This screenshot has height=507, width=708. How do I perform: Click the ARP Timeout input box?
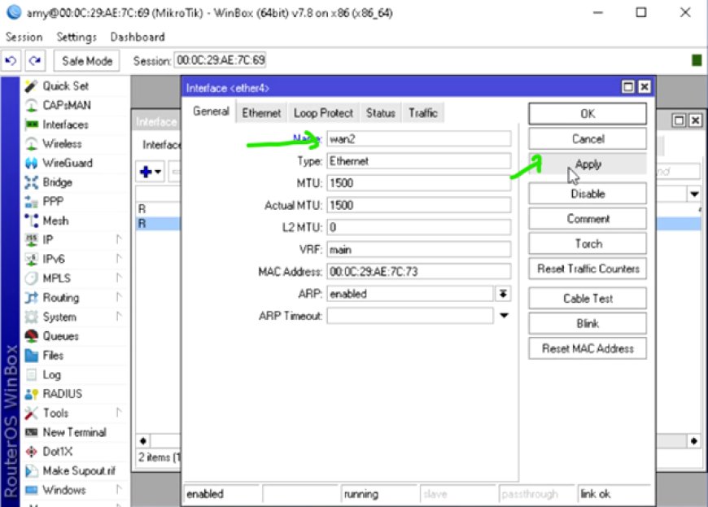(x=410, y=316)
